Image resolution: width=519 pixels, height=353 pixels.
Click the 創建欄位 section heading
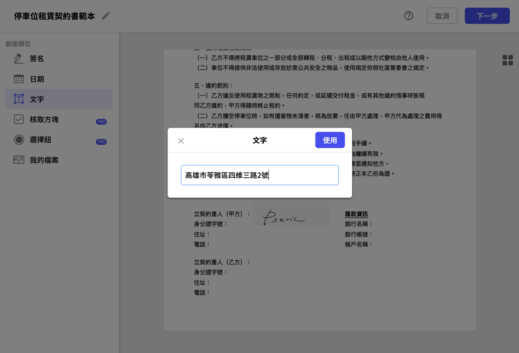(x=18, y=44)
